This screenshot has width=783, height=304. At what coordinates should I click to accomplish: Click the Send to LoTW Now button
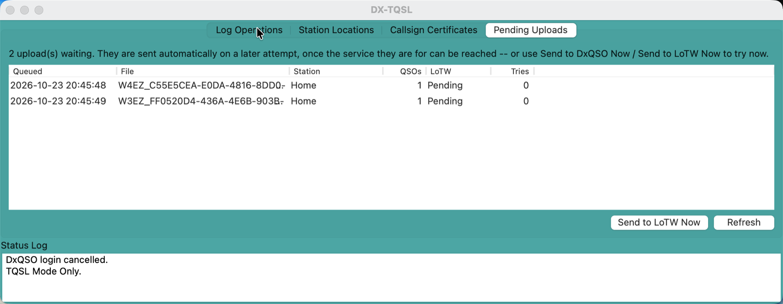pyautogui.click(x=659, y=222)
